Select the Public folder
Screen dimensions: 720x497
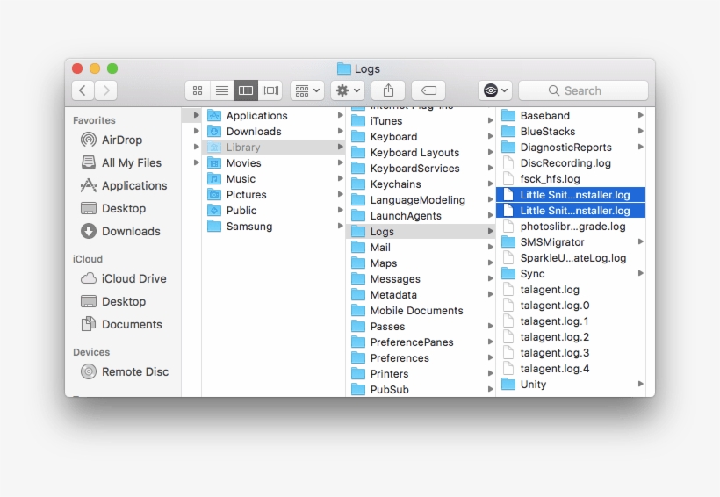(274, 211)
